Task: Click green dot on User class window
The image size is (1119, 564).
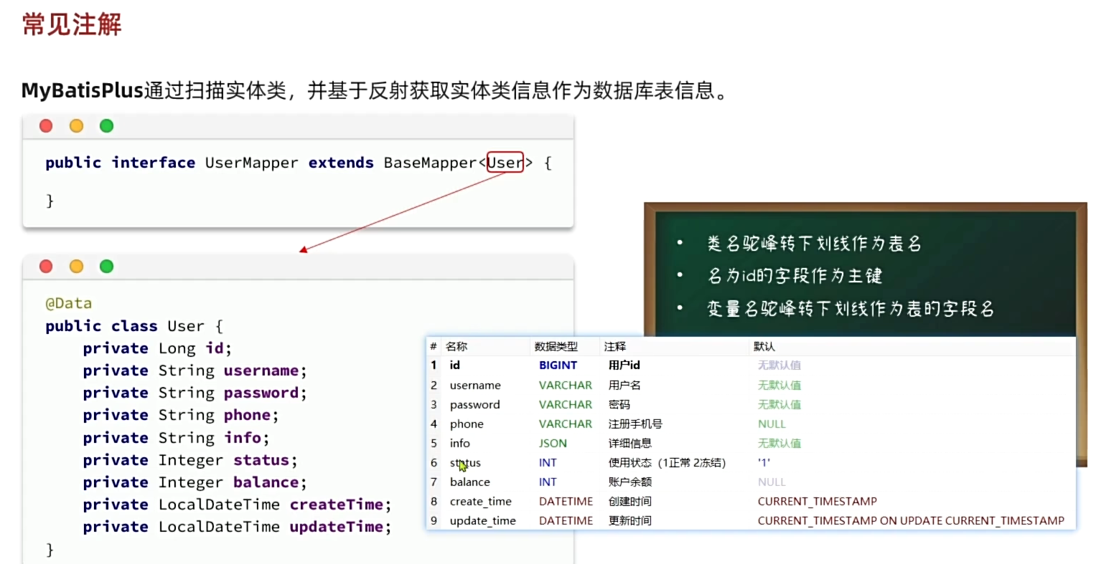Action: click(x=106, y=267)
